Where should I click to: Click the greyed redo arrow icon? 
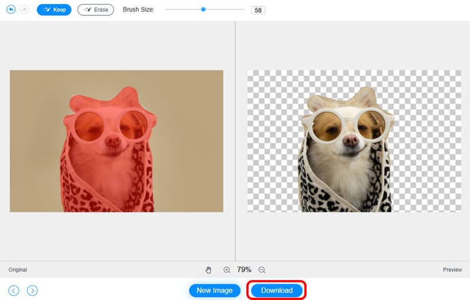(25, 10)
